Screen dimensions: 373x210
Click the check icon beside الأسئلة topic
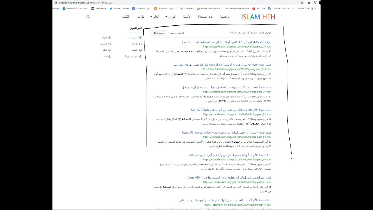coord(140,44)
